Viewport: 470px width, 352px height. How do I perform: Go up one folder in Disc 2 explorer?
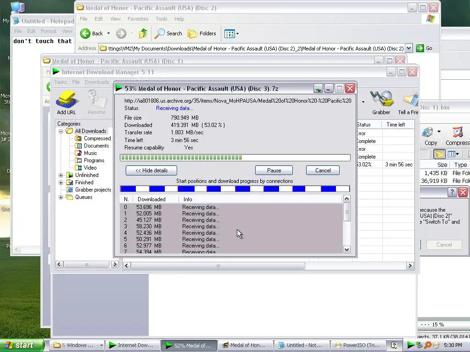[143, 33]
